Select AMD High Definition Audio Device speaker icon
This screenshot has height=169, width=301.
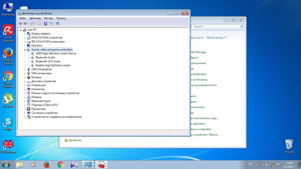(x=33, y=54)
